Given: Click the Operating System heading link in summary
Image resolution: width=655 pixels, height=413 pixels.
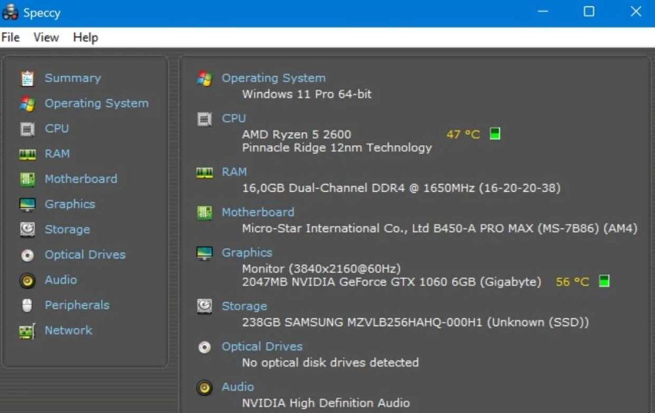Looking at the screenshot, I should click(x=273, y=78).
